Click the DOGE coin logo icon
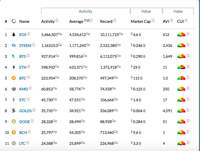Screen dimensions: 200x151 click(x=14, y=121)
